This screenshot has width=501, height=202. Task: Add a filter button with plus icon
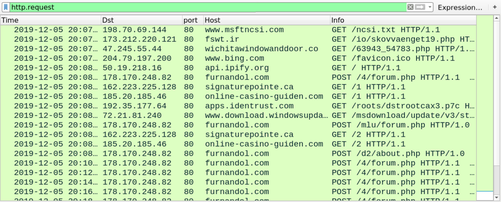[495, 7]
